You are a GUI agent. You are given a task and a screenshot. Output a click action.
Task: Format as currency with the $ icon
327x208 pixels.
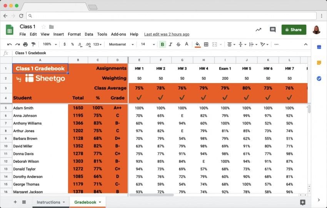tap(65, 44)
